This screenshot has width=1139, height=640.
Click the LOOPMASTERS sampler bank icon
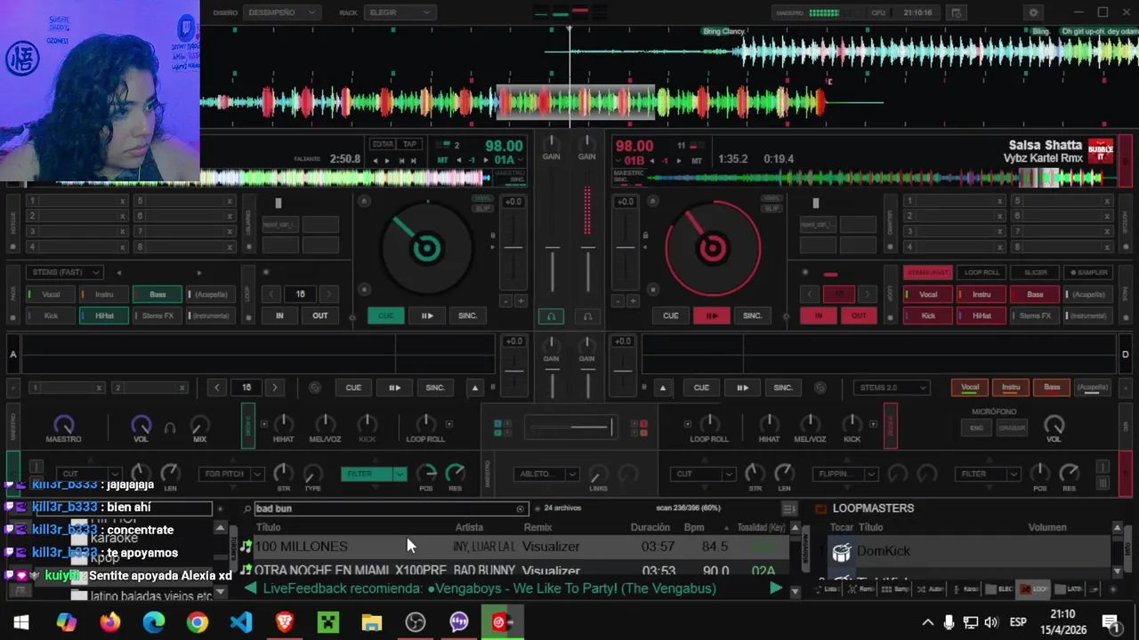[820, 508]
